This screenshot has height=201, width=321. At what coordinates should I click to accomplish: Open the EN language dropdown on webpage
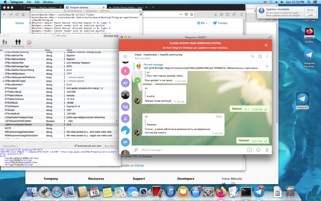tap(202, 23)
